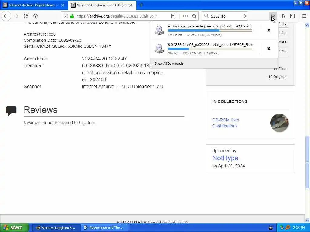
Task: Click the 10 Original files link
Action: point(277,77)
